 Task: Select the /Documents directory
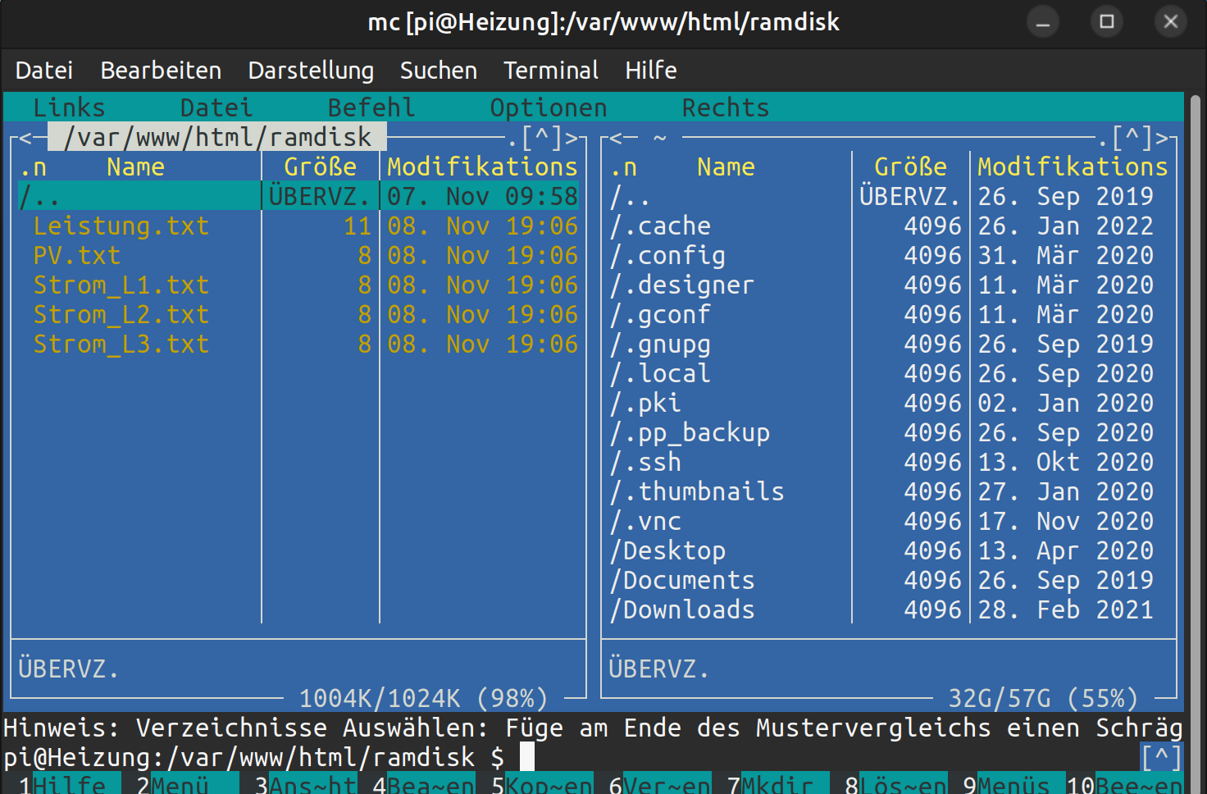click(889, 580)
